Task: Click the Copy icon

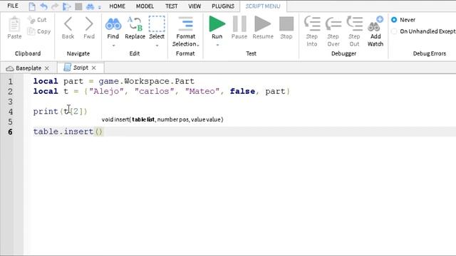Action: point(31,31)
